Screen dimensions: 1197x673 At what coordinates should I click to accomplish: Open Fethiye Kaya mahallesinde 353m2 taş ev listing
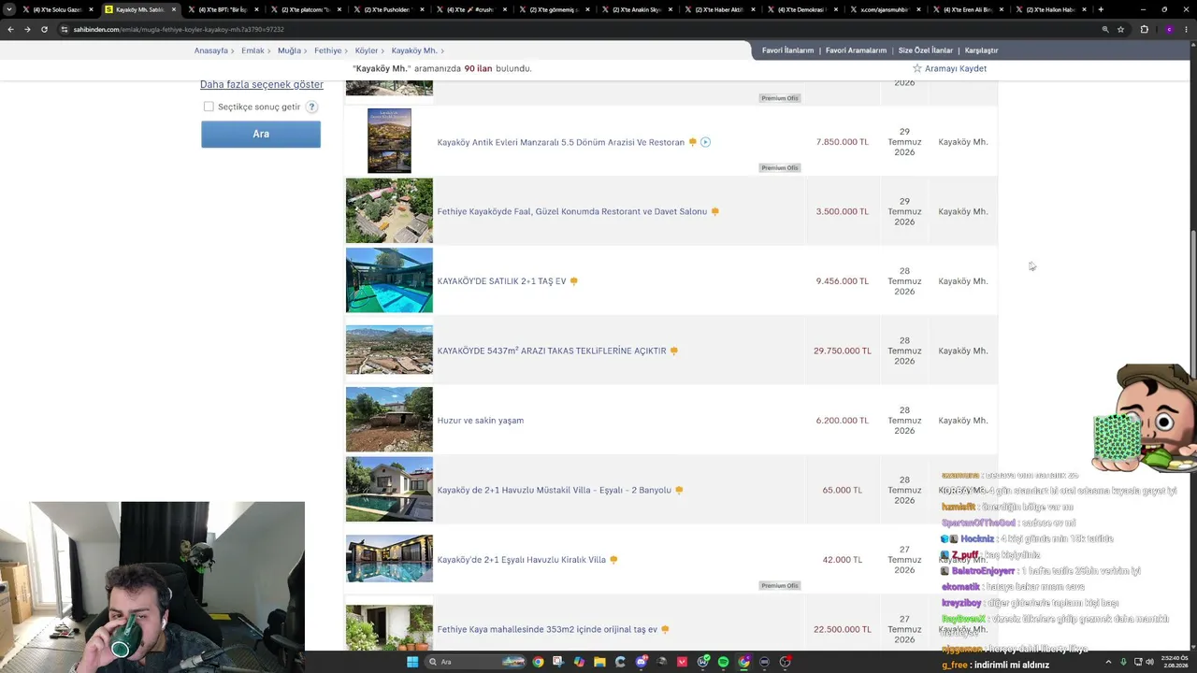tap(547, 629)
